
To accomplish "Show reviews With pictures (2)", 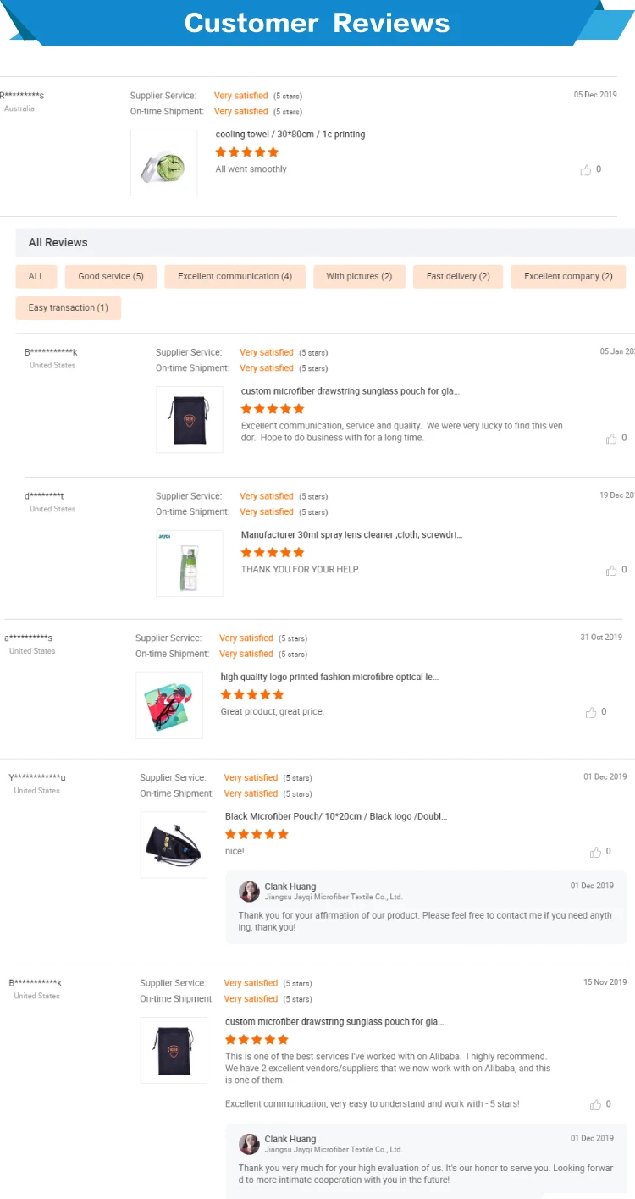I will 359,277.
